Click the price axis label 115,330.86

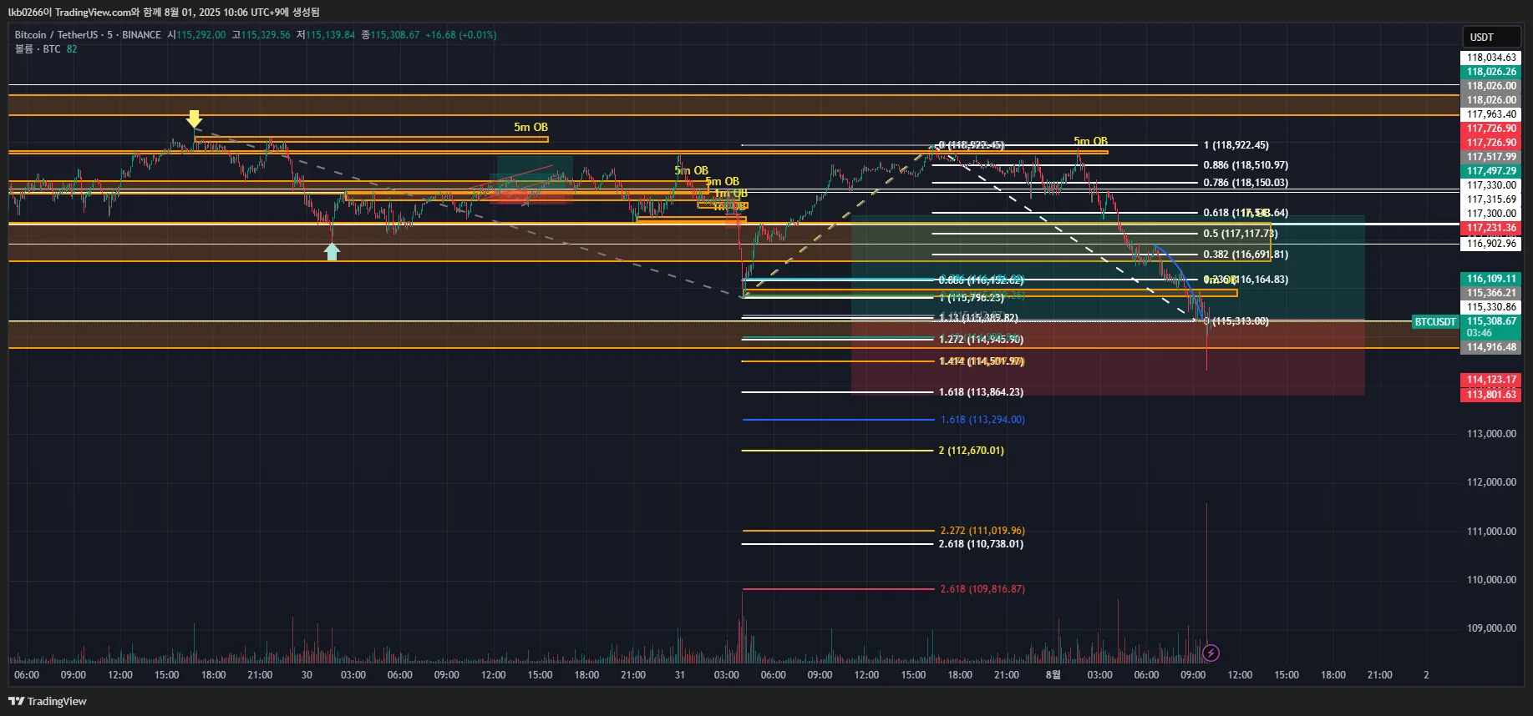click(x=1491, y=307)
